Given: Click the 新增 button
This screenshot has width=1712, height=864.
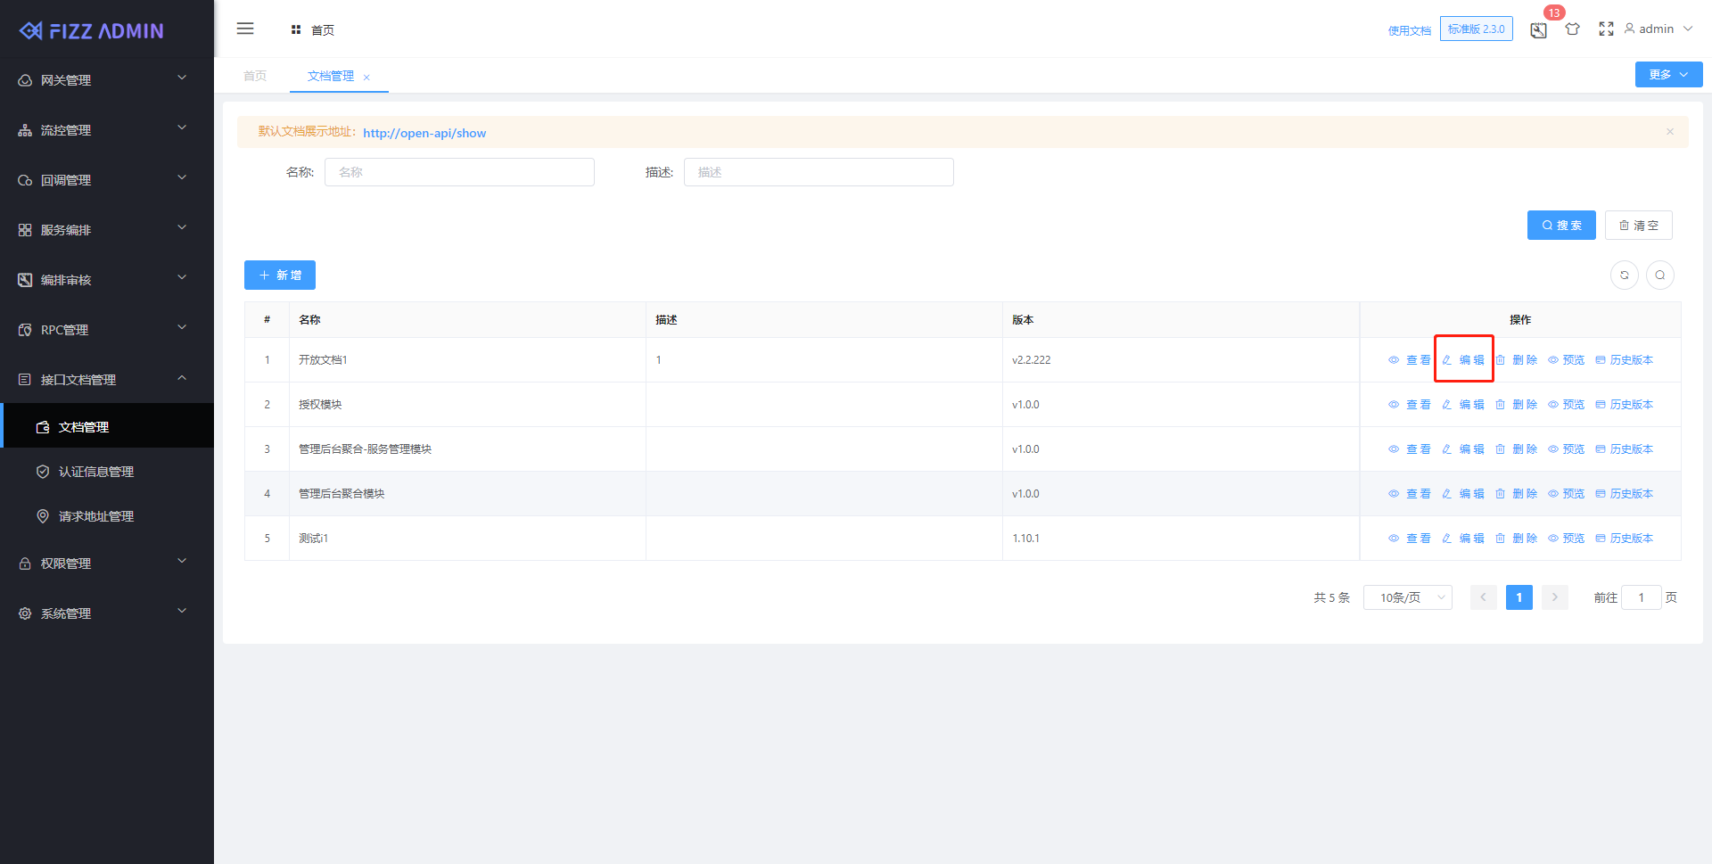Looking at the screenshot, I should coord(280,276).
